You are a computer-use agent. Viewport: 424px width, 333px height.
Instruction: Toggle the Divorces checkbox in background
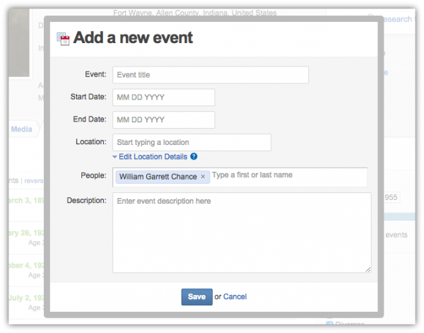(x=329, y=324)
